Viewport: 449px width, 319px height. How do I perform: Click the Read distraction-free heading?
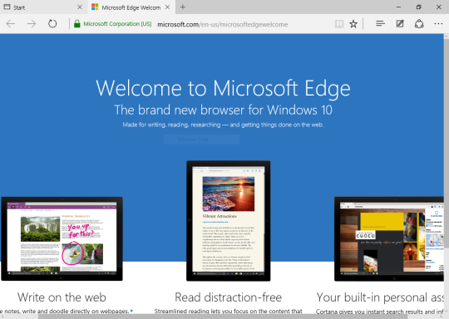228,297
